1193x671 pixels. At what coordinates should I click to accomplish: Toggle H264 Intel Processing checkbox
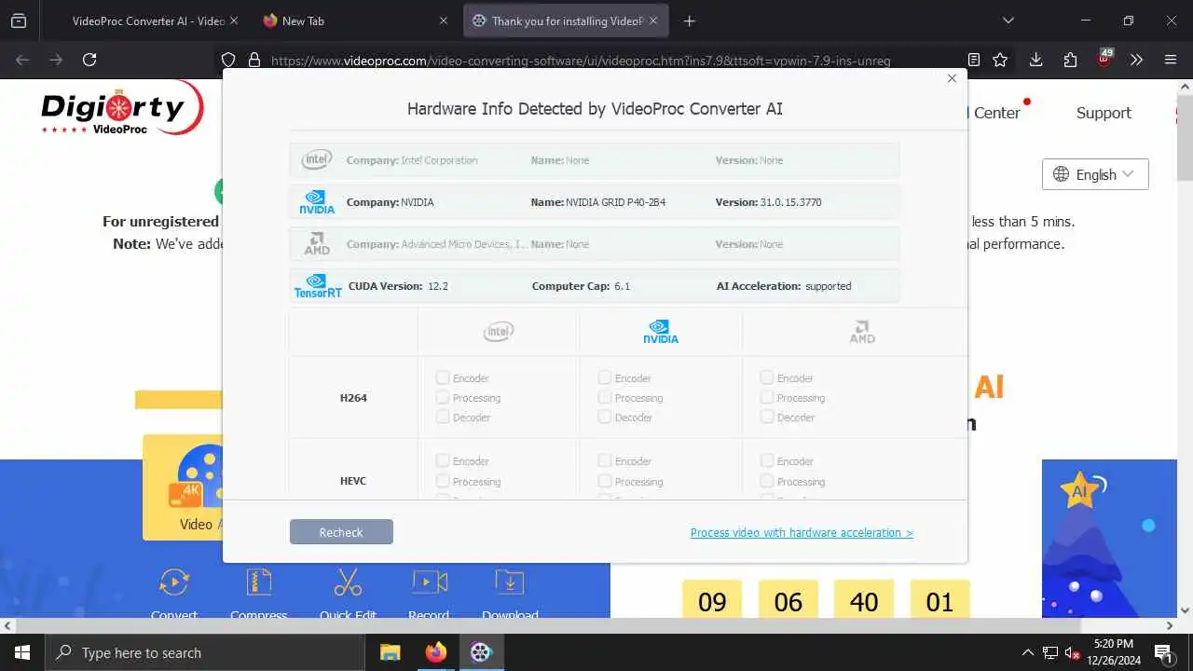pos(443,397)
